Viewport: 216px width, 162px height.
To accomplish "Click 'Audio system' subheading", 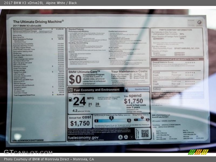I will 113,48.
